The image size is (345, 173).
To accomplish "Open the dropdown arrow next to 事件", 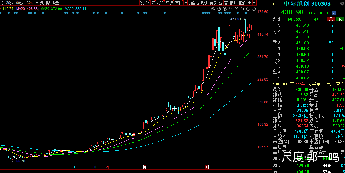I will tap(185, 3).
